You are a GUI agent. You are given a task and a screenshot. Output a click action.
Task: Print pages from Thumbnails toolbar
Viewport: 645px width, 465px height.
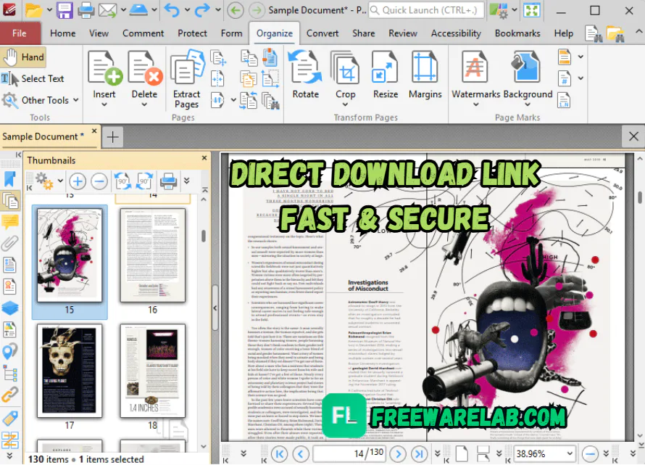coord(168,181)
